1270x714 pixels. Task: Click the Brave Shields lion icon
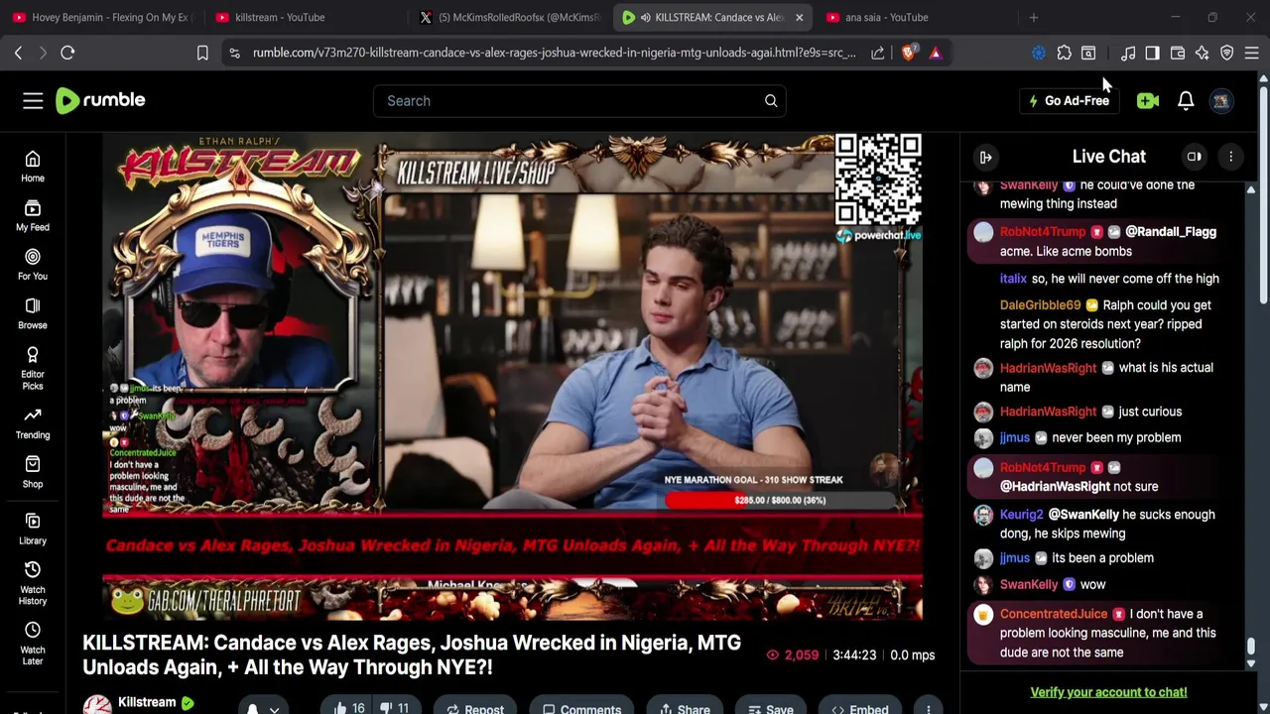[x=908, y=53]
